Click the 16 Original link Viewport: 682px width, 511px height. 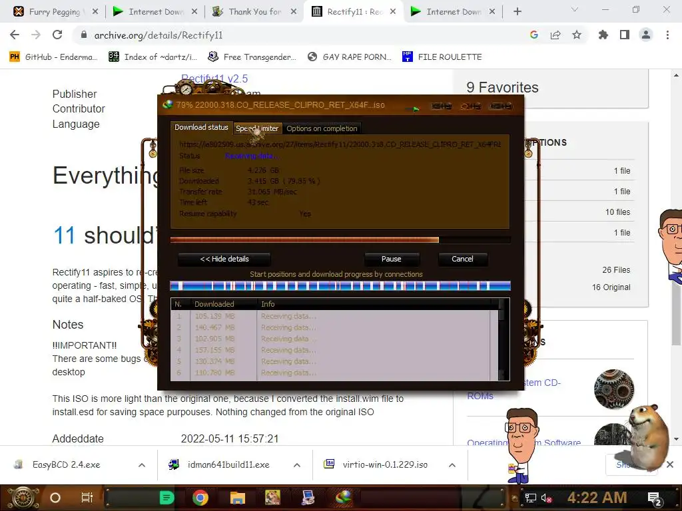coord(611,287)
